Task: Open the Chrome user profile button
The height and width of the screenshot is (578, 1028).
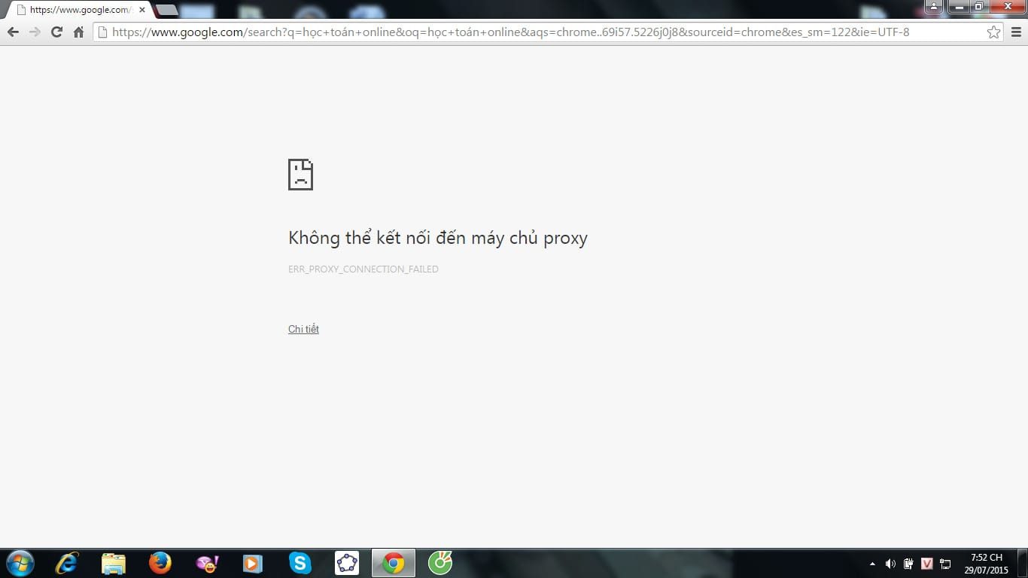Action: [x=933, y=7]
